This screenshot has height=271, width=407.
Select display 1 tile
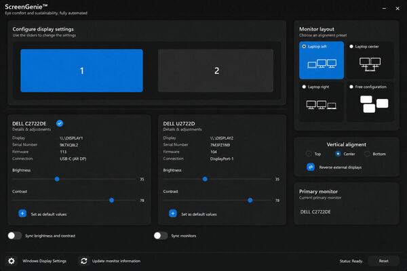(x=81, y=70)
